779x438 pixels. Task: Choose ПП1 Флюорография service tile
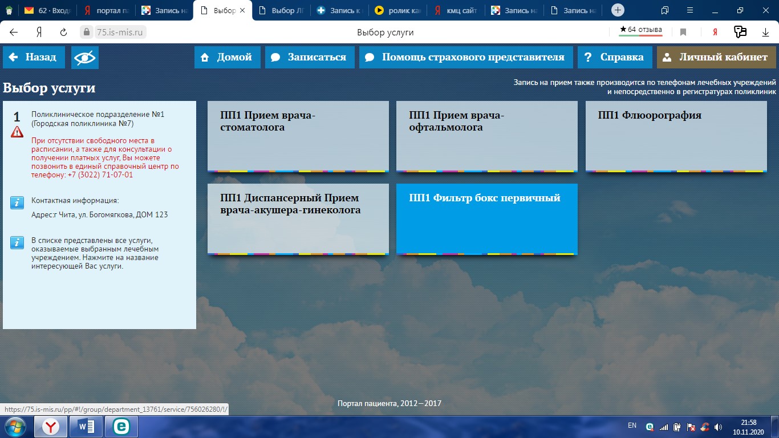tap(676, 136)
